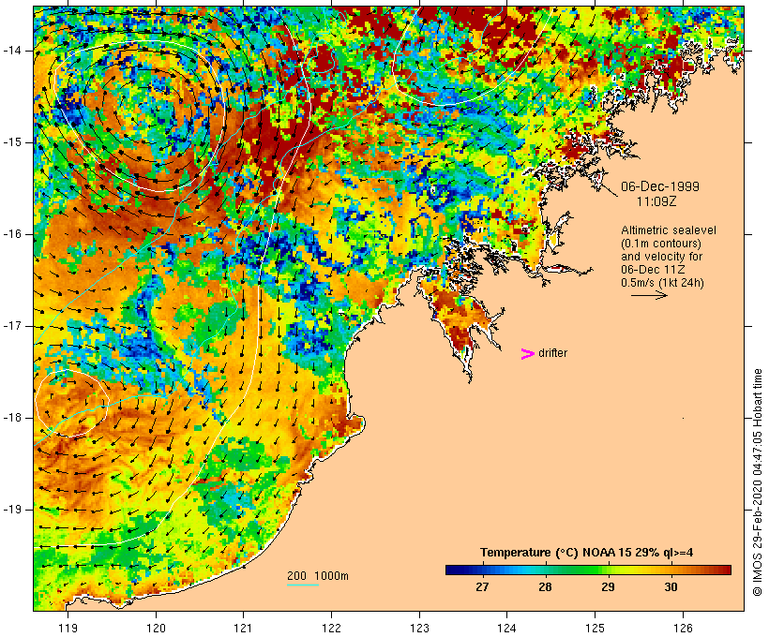
Task: Click the longitude label 123
Action: 419,628
